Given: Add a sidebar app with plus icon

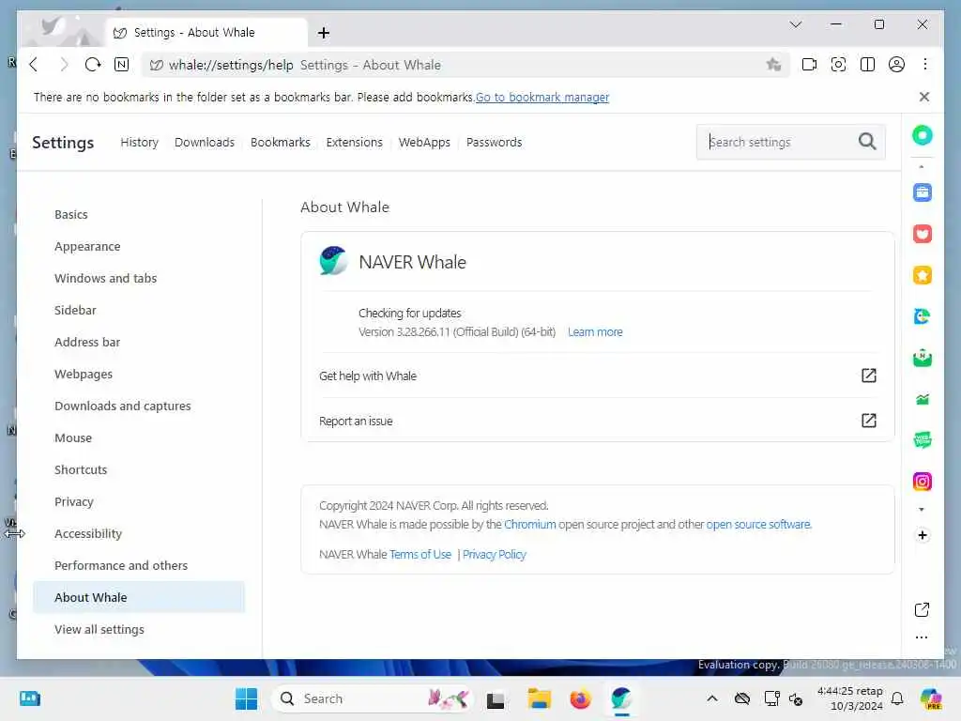Looking at the screenshot, I should tap(922, 535).
